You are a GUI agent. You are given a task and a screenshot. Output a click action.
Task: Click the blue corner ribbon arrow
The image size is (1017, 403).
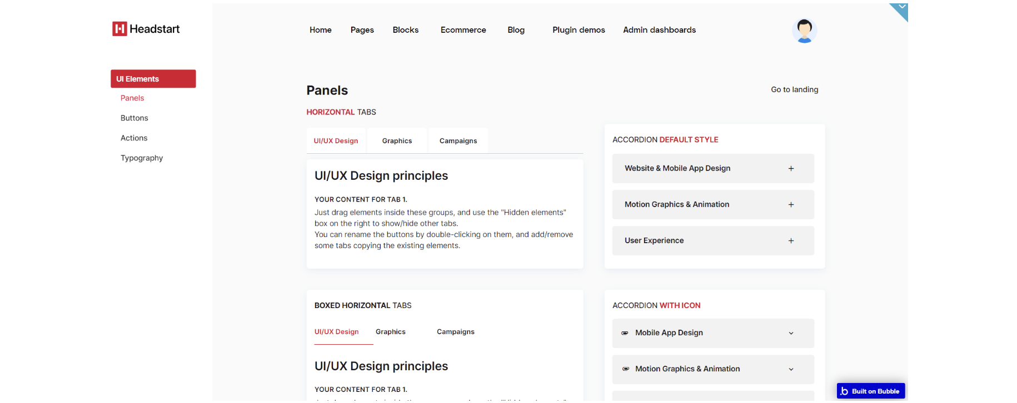(901, 8)
